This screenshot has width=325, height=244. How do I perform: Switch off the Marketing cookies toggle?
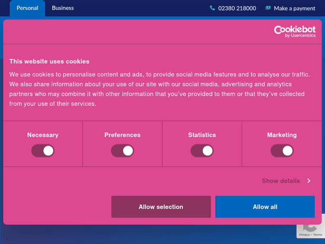point(282,151)
